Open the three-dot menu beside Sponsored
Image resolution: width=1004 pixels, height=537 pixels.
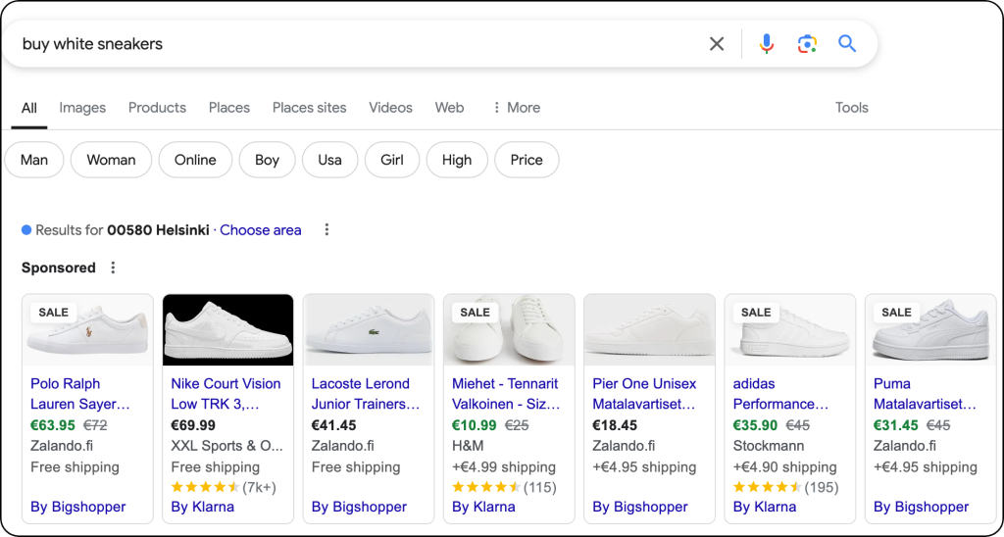click(113, 268)
